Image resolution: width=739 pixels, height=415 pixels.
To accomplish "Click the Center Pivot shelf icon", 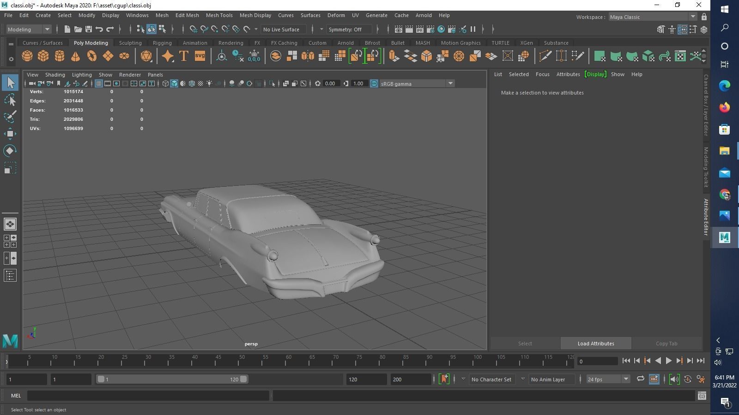I will [x=222, y=56].
